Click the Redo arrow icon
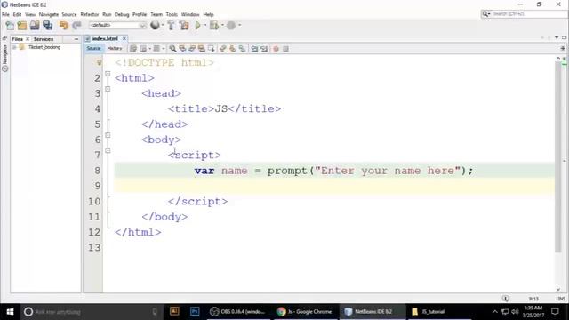The width and height of the screenshot is (569, 320). click(76, 26)
